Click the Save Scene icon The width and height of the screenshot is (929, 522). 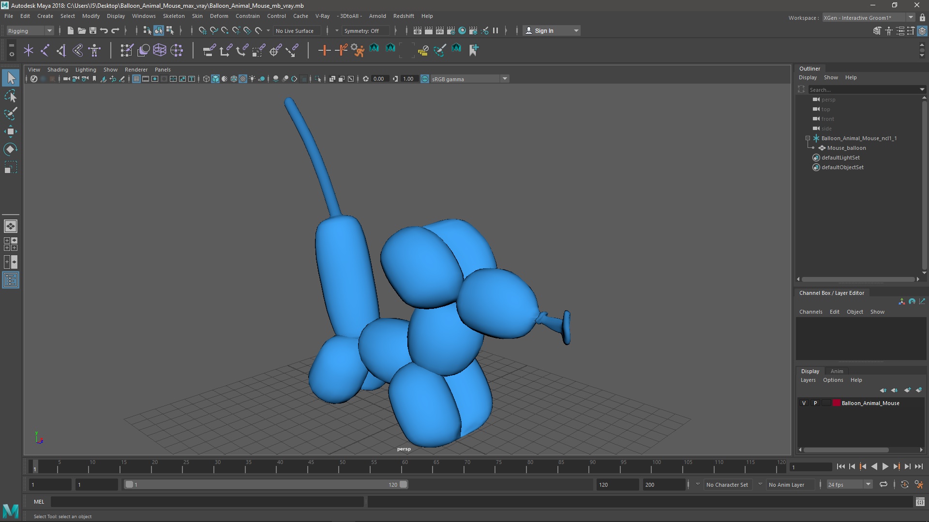(93, 30)
